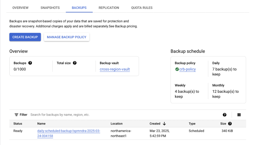
Task: Click the table help question mark icon
Action: (x=225, y=115)
